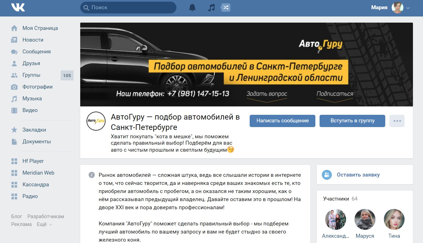This screenshot has height=243, width=423.
Task: Click the home icon beside Моя Страница
Action: (14, 28)
